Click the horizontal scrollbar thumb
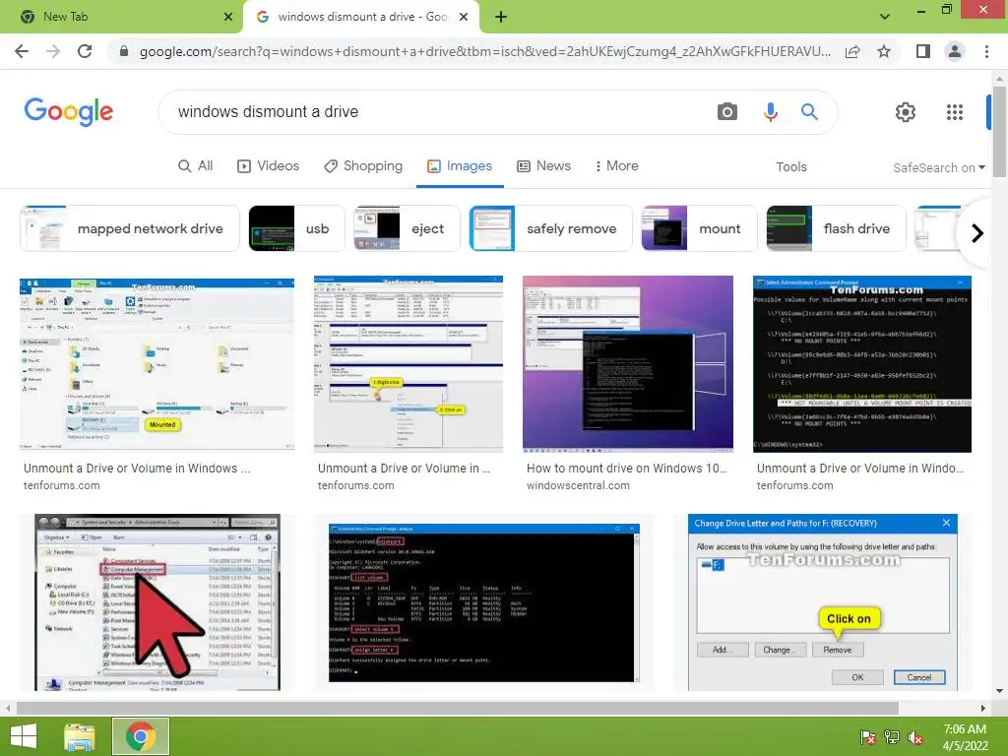The width and height of the screenshot is (1008, 756). tap(457, 709)
